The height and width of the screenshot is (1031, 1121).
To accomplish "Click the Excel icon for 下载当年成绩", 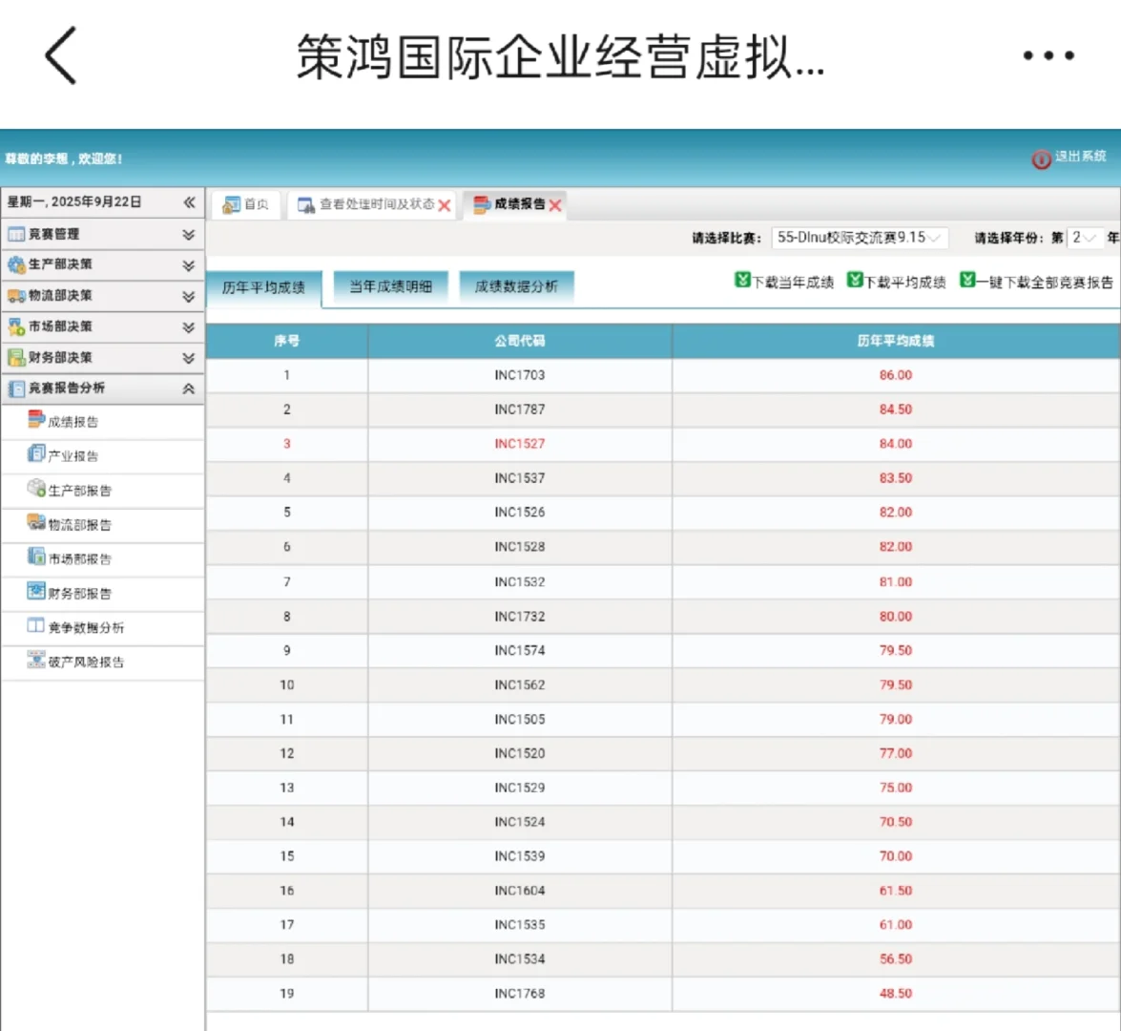I will (x=742, y=281).
